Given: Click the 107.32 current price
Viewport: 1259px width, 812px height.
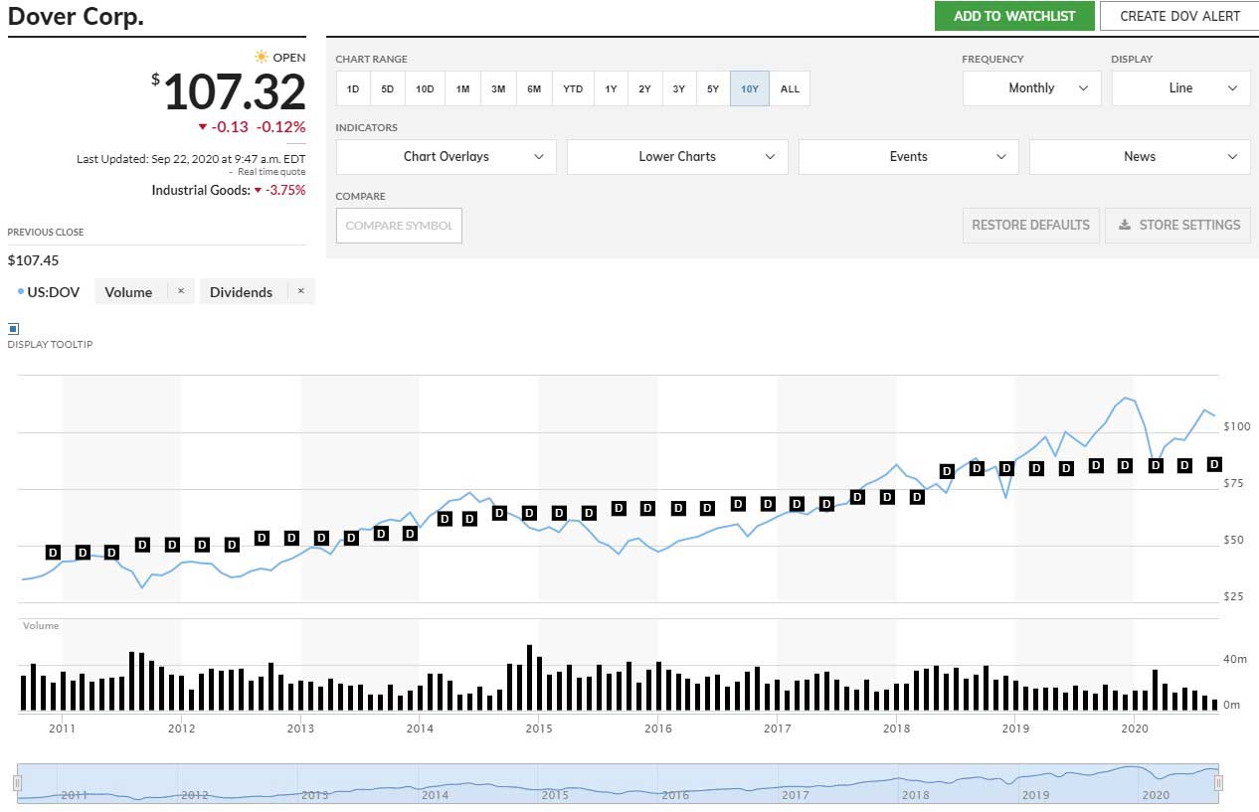Looking at the screenshot, I should click(x=235, y=92).
